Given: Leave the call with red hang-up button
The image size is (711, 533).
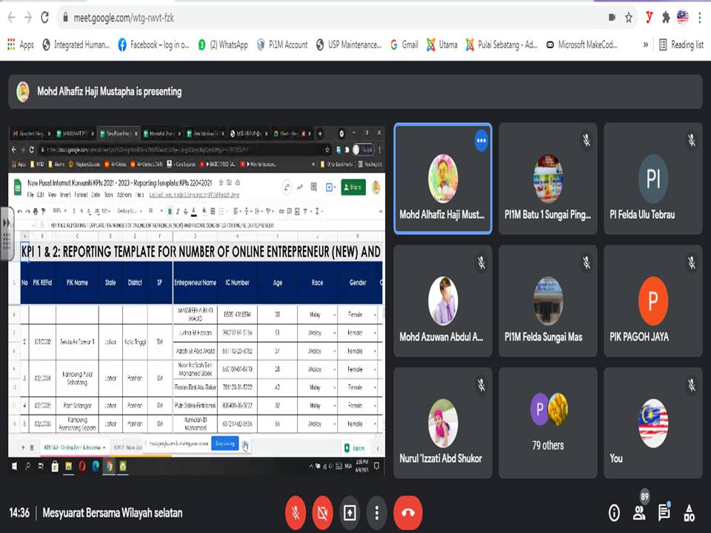Looking at the screenshot, I should pos(407,512).
